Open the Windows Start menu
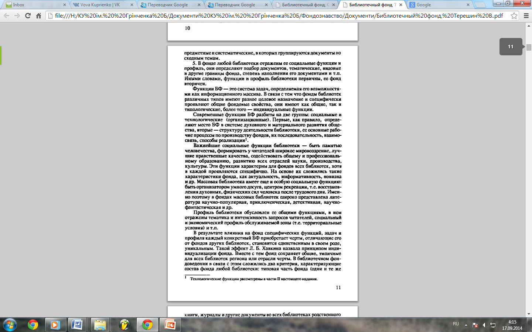Image resolution: width=532 pixels, height=332 pixels. [10, 325]
